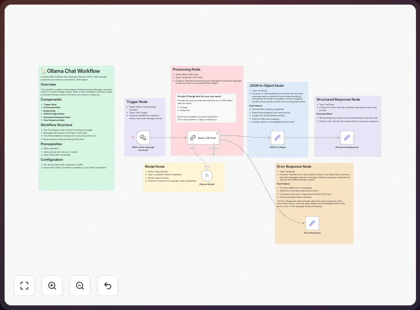Click 'Response Mode' in Structured Response note
The width and height of the screenshot is (420, 310).
[x=324, y=114]
